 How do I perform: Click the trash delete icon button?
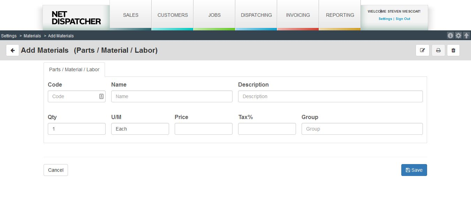(x=453, y=50)
